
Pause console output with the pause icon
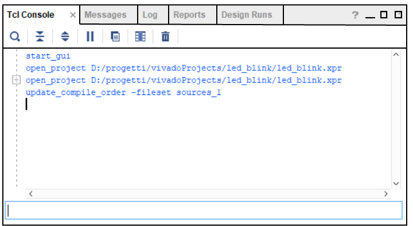pos(90,36)
